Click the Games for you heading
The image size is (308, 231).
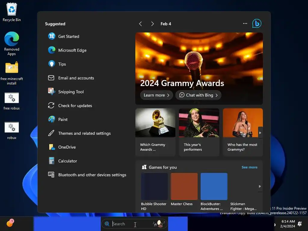click(163, 167)
